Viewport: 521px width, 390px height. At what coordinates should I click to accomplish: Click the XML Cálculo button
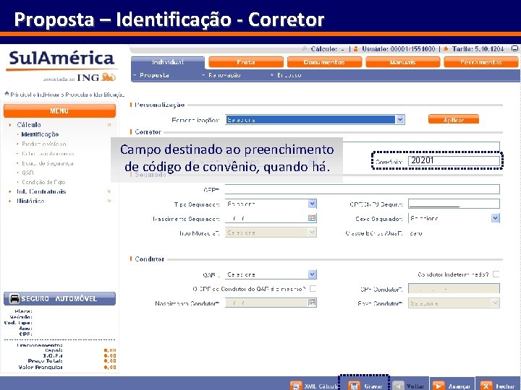pyautogui.click(x=314, y=386)
